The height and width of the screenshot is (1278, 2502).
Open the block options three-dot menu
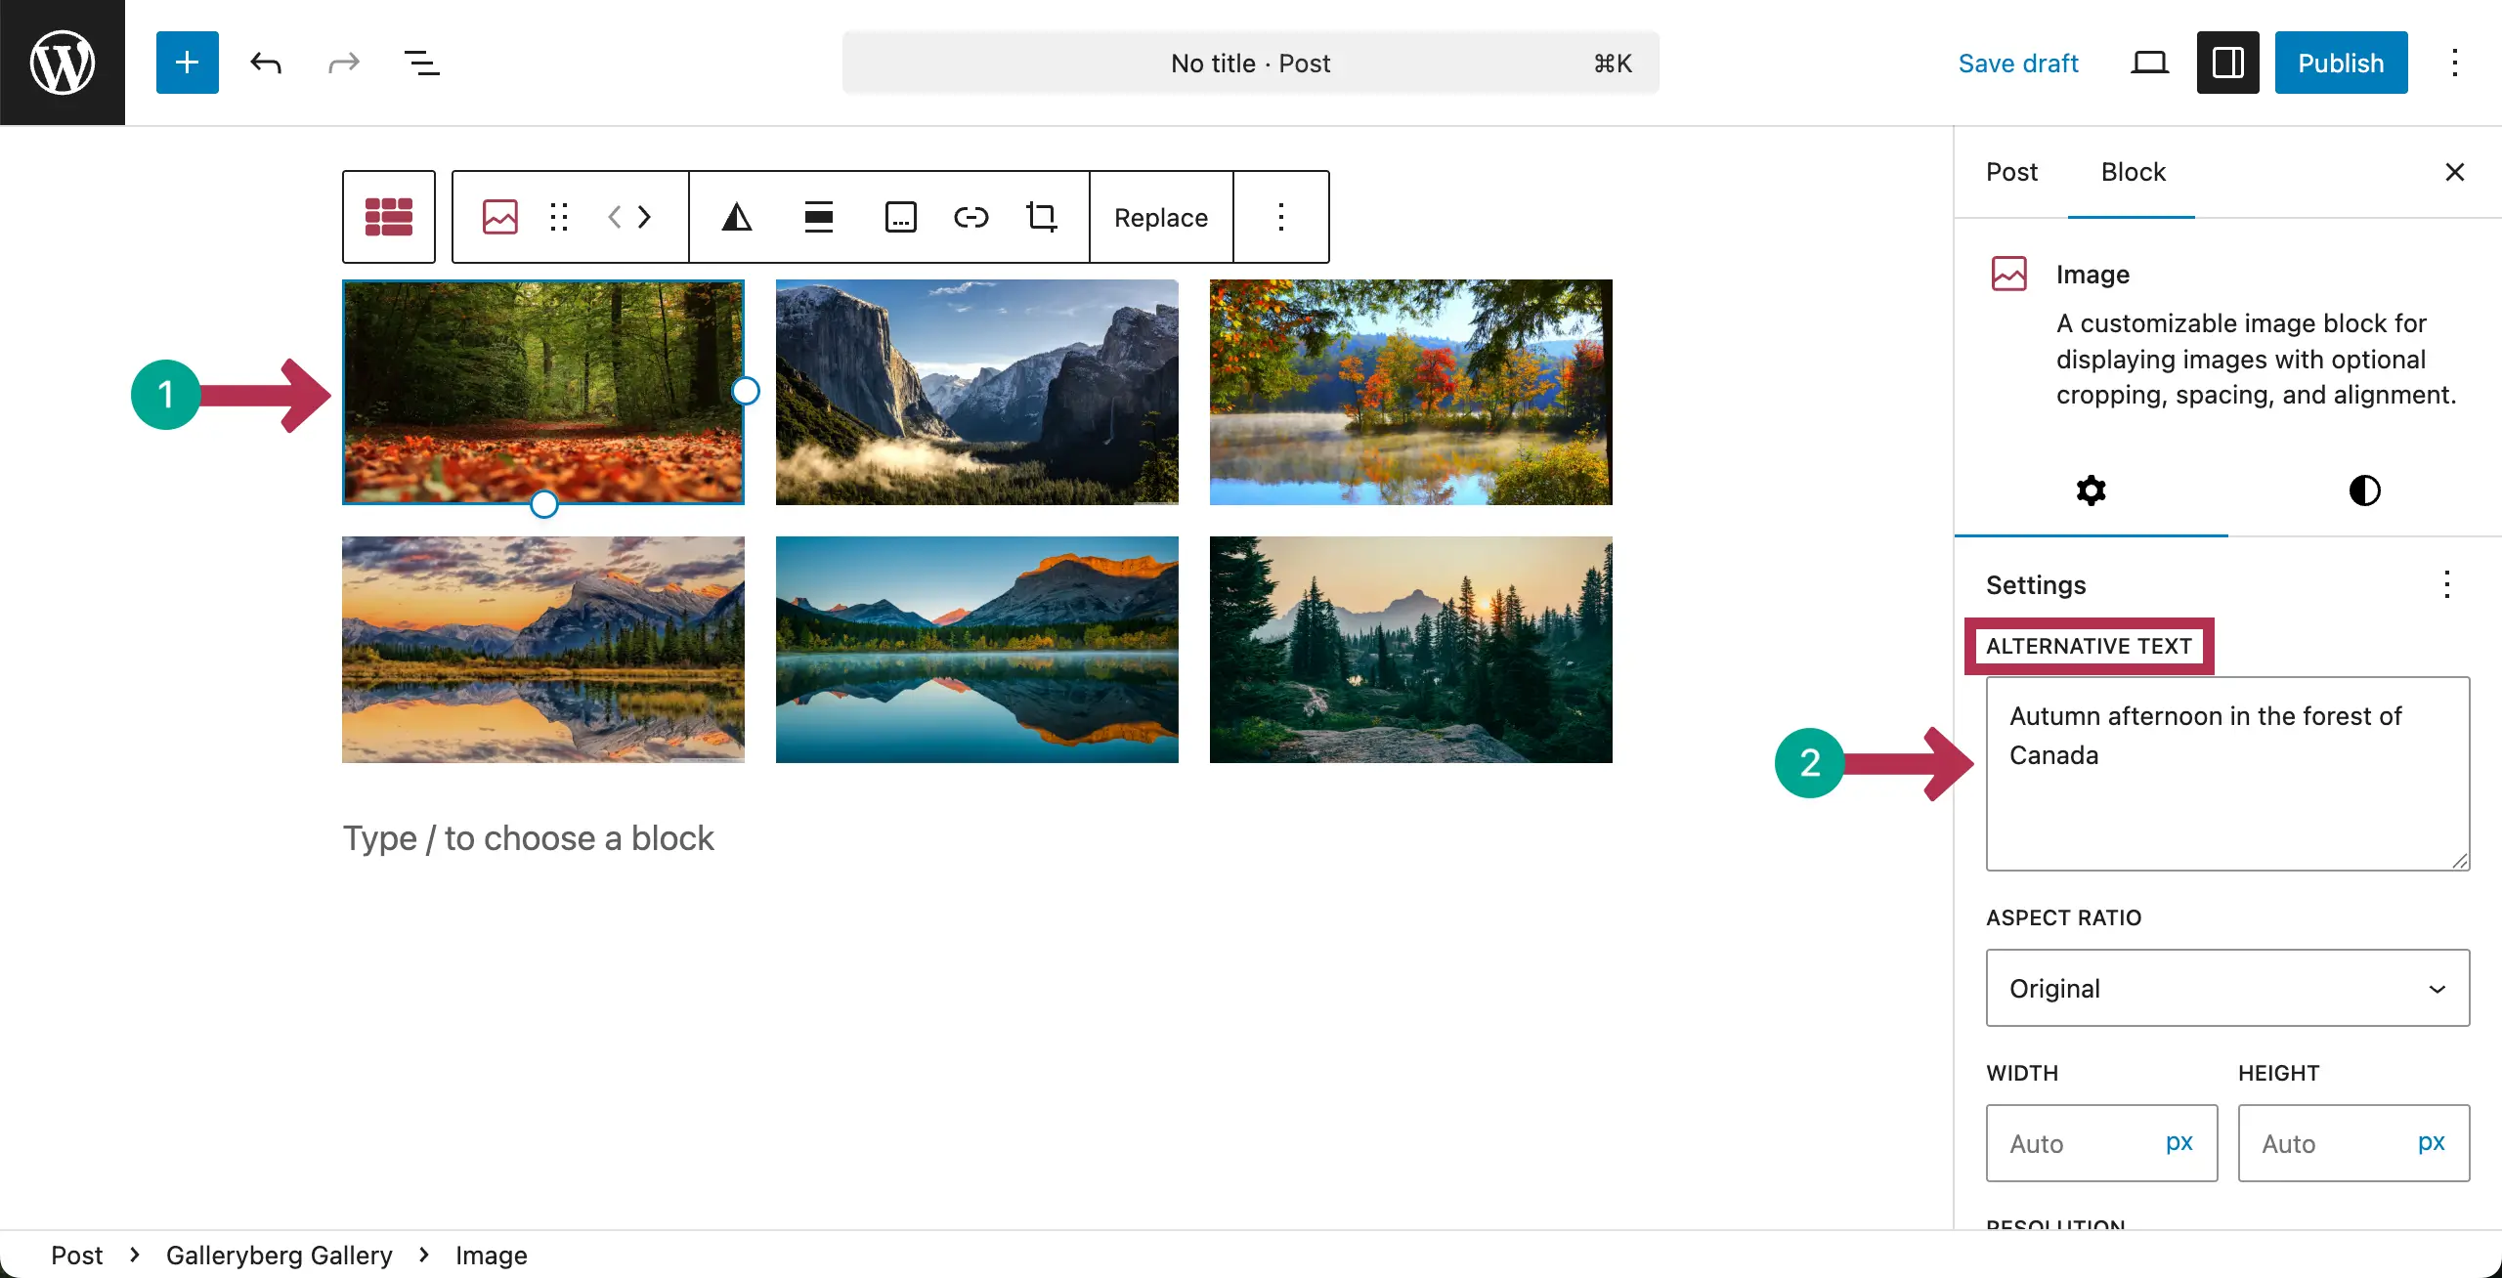[x=1281, y=216]
